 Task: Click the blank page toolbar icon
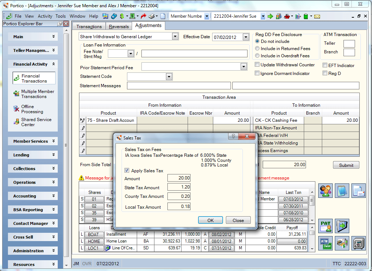[x=163, y=16]
